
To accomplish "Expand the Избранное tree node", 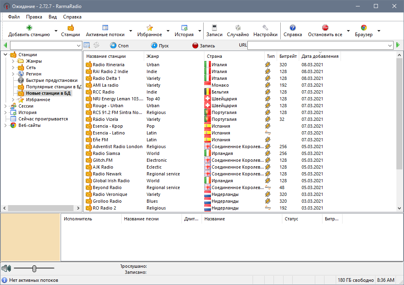I will coord(13,100).
